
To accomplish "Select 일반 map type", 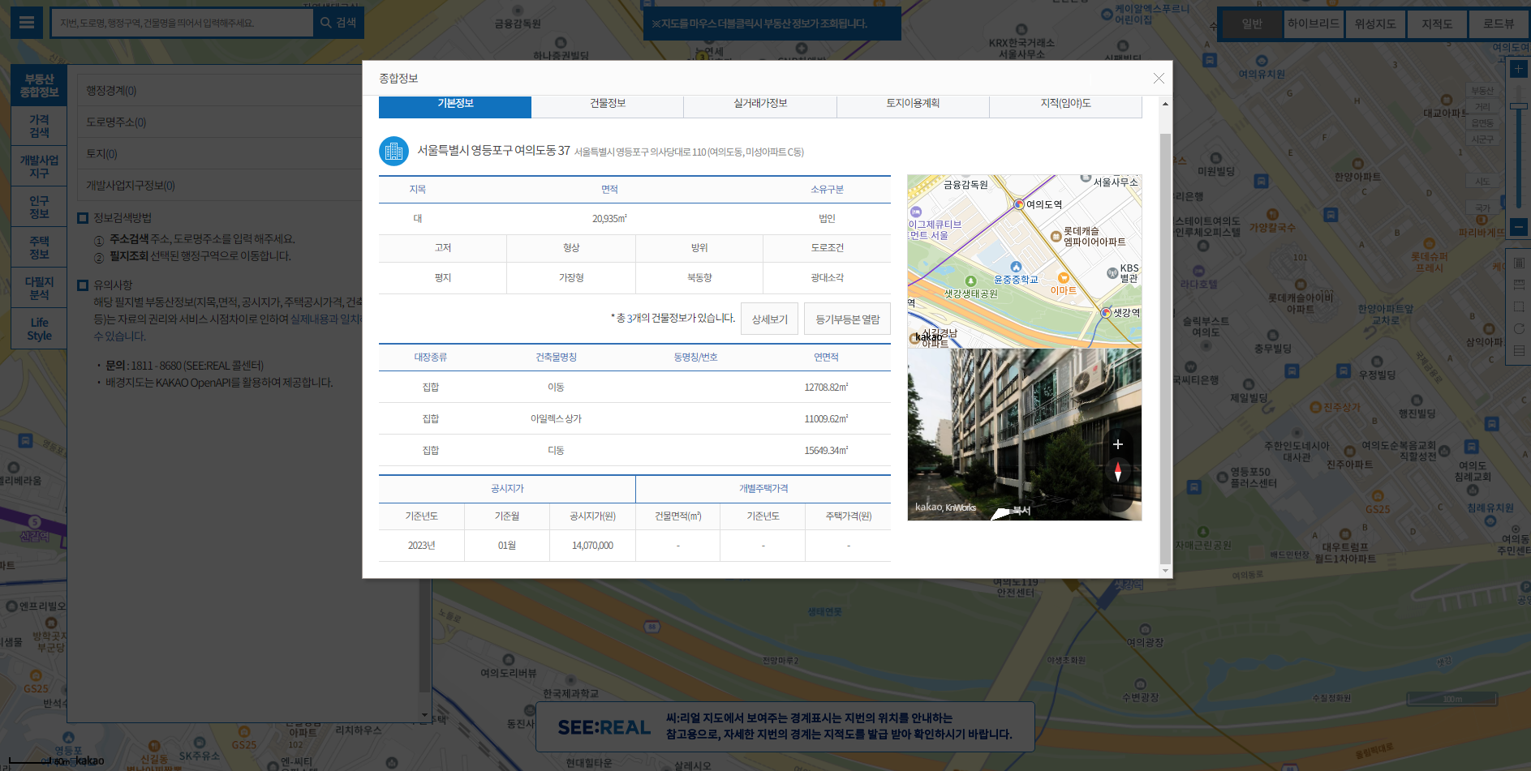I will tap(1252, 24).
